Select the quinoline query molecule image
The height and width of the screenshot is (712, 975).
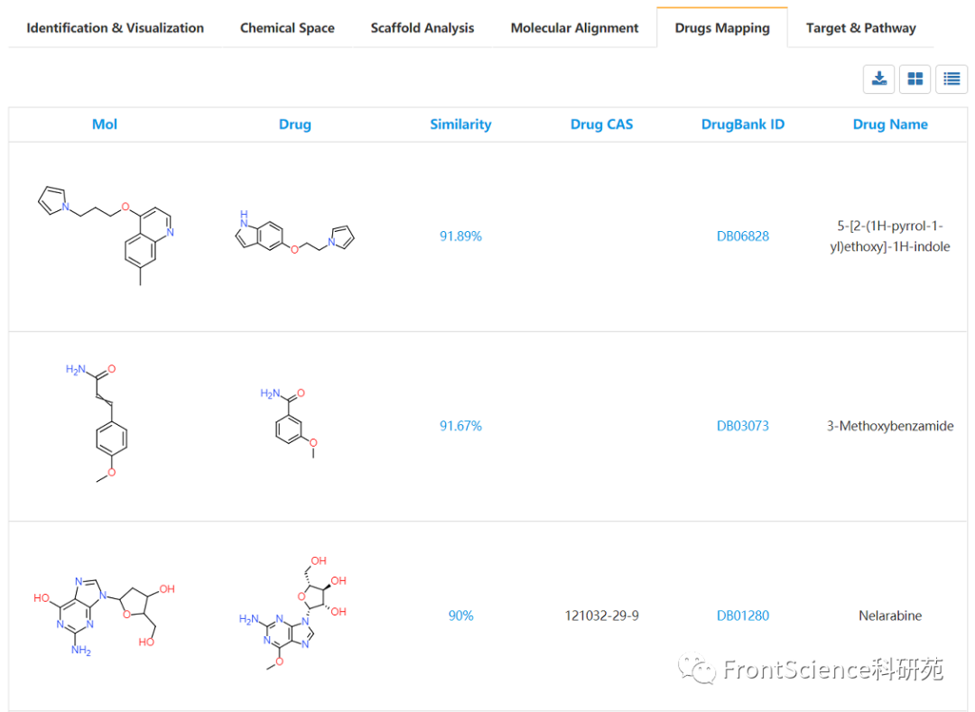point(105,235)
